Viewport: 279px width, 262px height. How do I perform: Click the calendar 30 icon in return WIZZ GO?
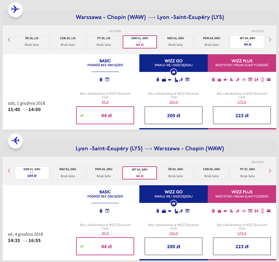[187, 211]
